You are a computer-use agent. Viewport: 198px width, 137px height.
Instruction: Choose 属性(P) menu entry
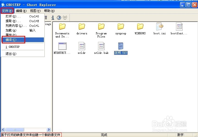[23, 35]
